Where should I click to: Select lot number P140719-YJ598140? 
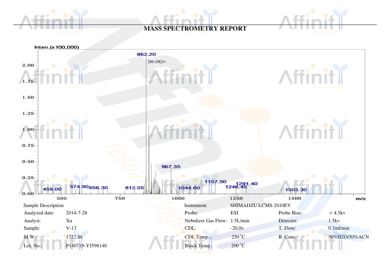pyautogui.click(x=86, y=245)
